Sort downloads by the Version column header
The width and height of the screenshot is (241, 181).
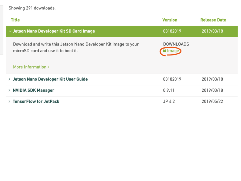(x=170, y=20)
